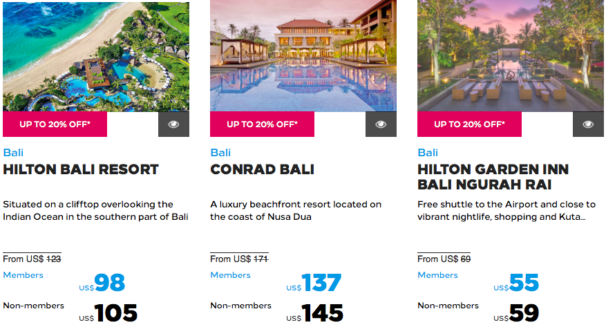Open the Hilton Bali Resort aerial photo

(x=96, y=57)
